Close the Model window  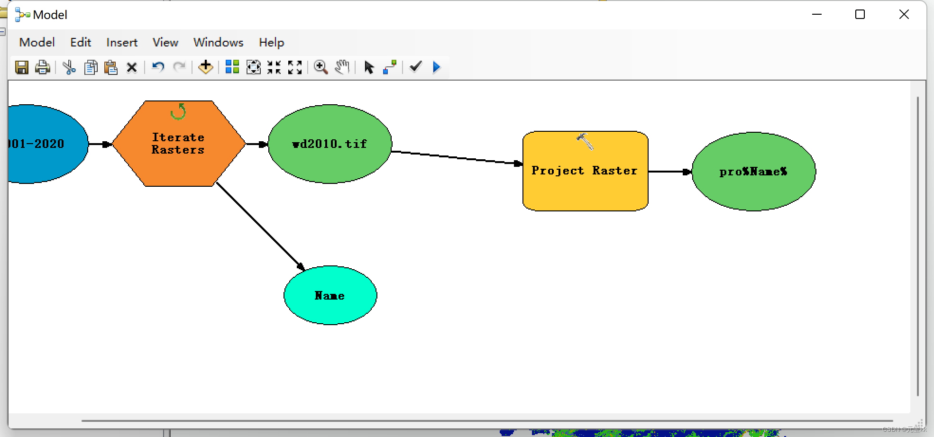click(x=904, y=15)
